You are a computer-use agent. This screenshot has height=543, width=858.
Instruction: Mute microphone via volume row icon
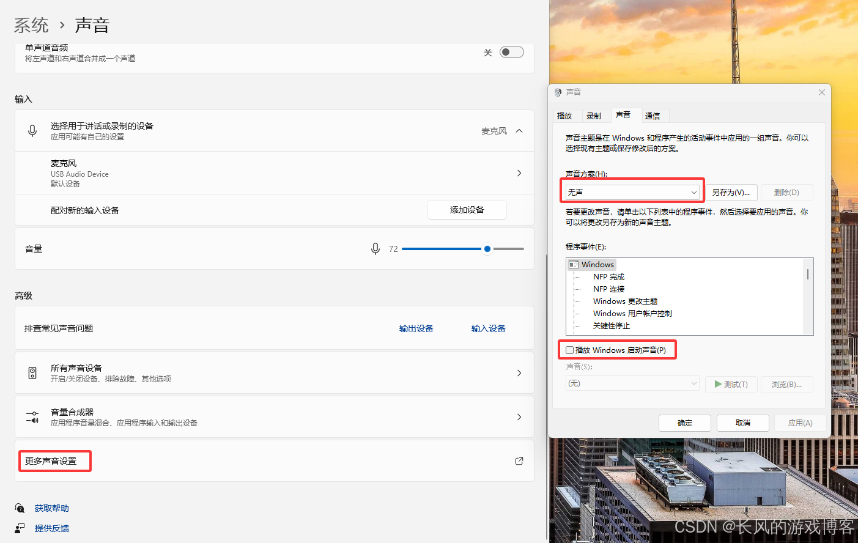pos(375,249)
